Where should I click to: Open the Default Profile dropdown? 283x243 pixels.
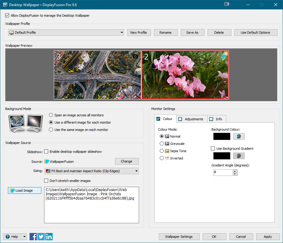pos(66,33)
